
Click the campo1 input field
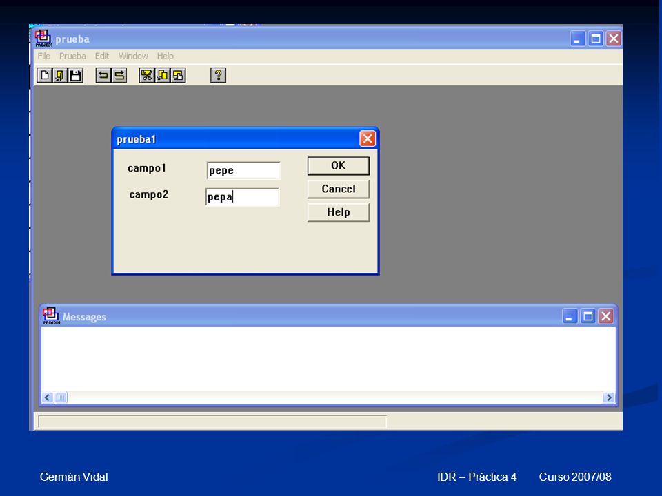tap(243, 170)
